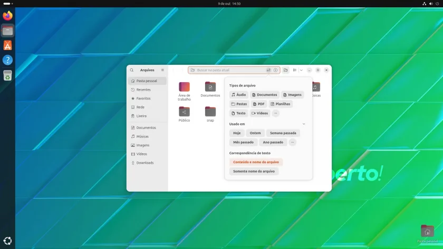Screen dimensions: 443x249
Task: Launch Firefox from the dock
Action: coord(7,15)
